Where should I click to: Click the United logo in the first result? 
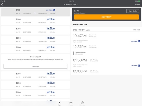(x=50, y=10)
